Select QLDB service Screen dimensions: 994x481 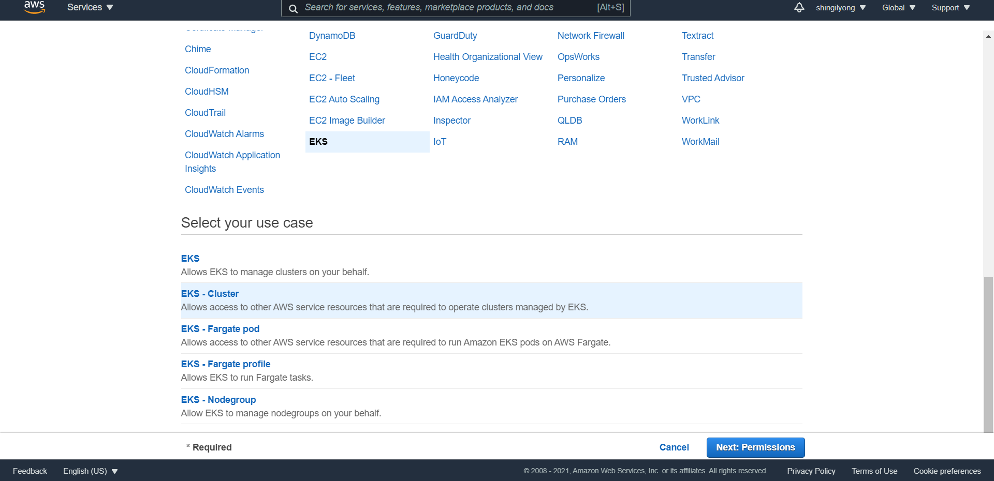569,121
